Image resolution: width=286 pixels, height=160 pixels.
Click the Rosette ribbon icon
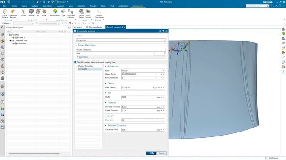click(x=23, y=13)
